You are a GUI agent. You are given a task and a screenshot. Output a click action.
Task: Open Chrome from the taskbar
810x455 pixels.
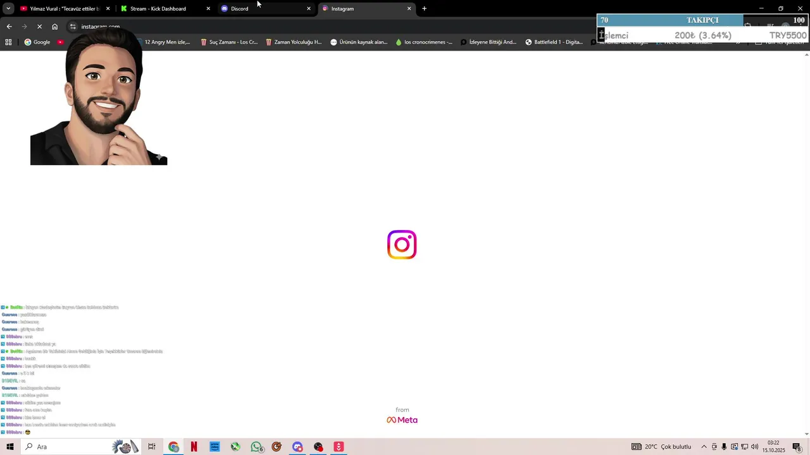(173, 447)
